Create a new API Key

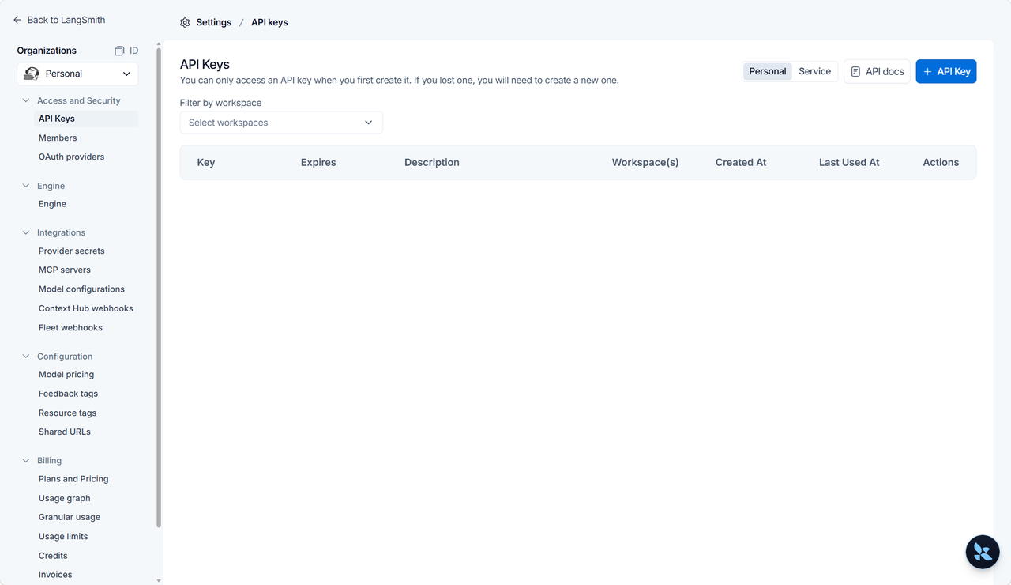[946, 71]
